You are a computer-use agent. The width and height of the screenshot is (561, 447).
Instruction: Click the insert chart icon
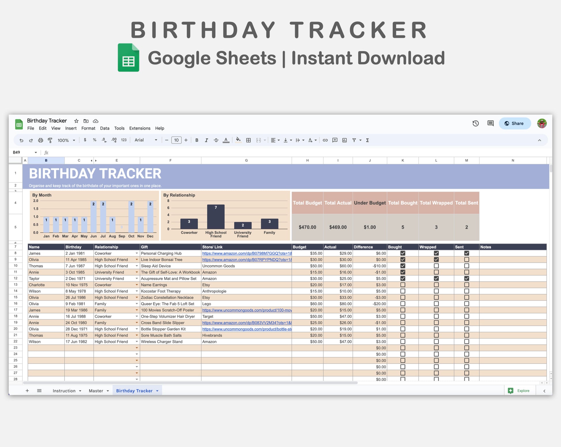344,140
